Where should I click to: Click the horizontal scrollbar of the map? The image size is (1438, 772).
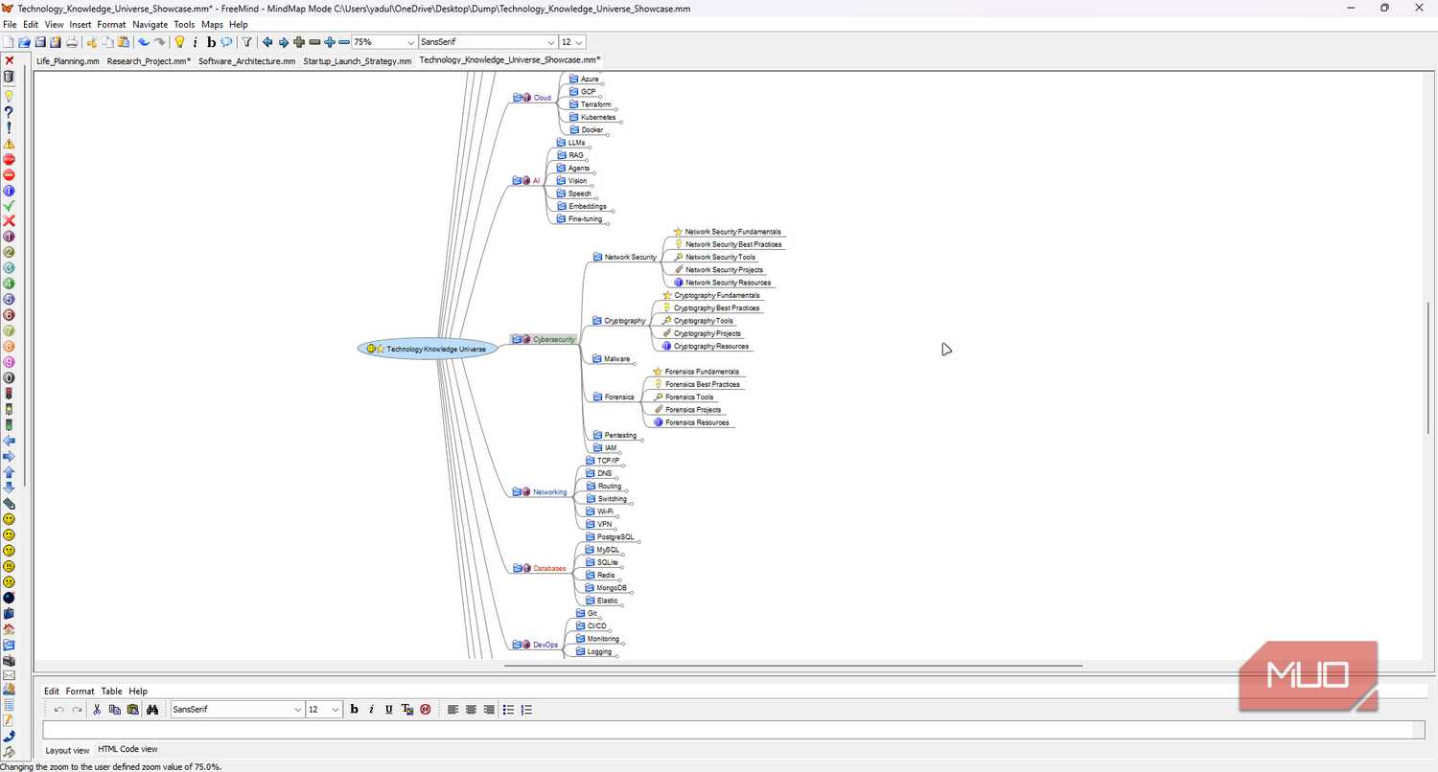point(794,665)
